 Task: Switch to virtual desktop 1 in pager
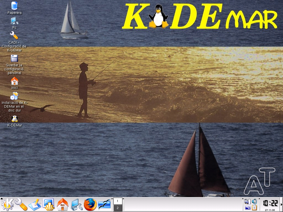tap(118, 201)
